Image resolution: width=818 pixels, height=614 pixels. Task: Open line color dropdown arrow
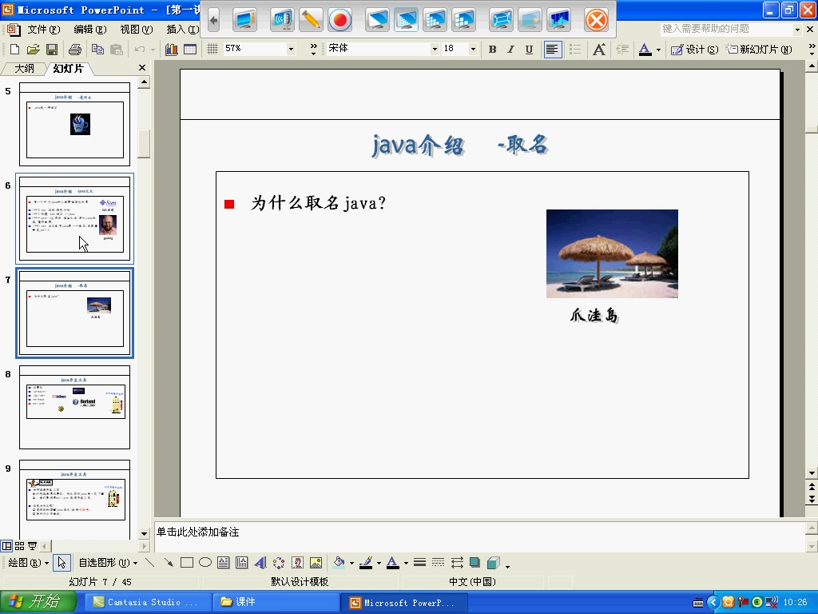[379, 563]
